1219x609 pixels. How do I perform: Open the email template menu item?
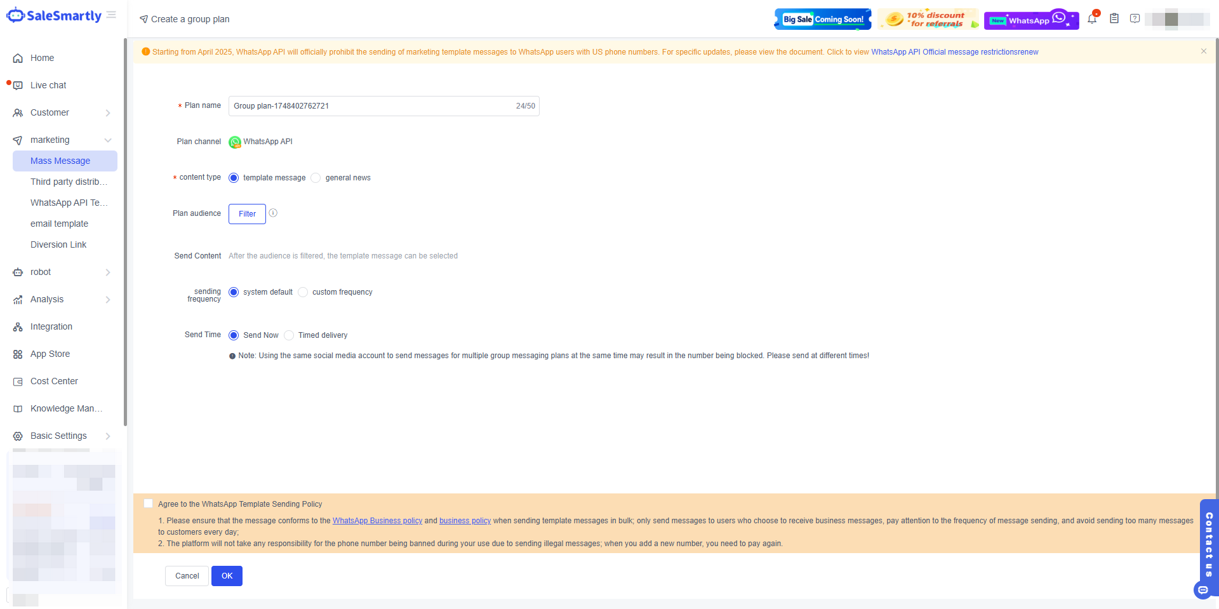pos(59,224)
